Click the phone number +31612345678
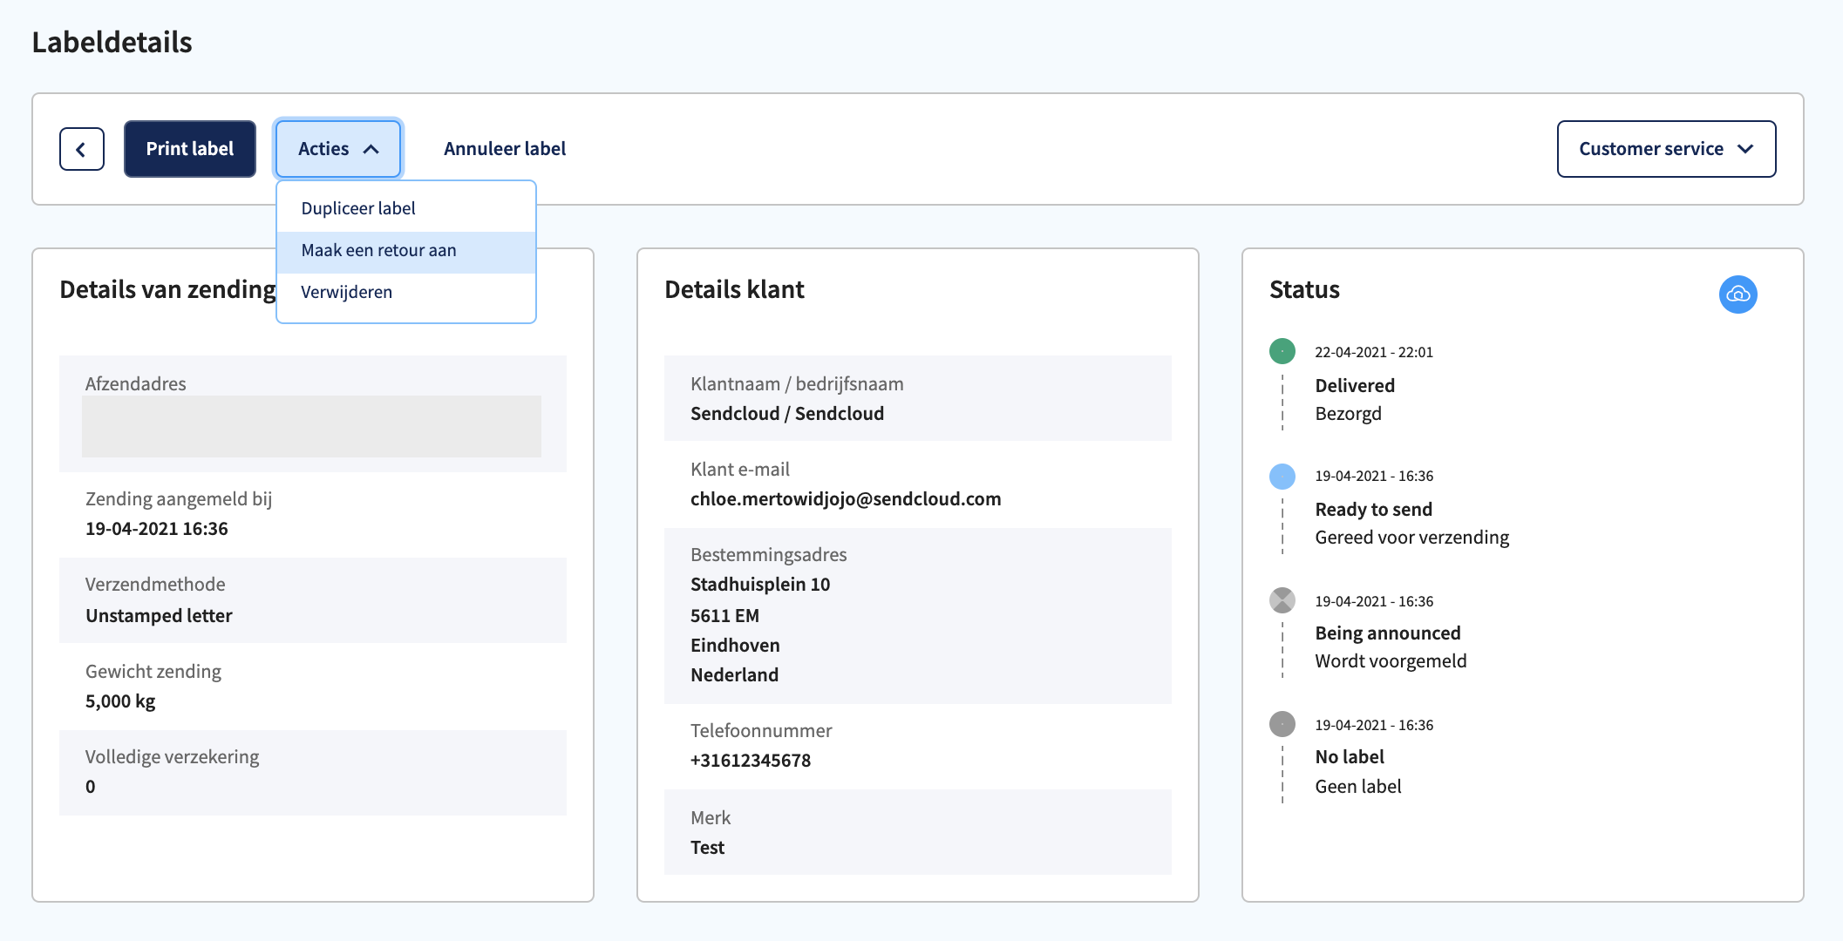 pyautogui.click(x=751, y=761)
